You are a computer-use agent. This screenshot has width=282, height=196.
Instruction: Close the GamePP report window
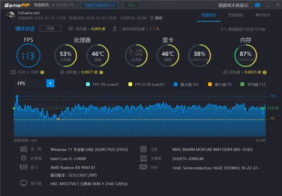pos(278,5)
